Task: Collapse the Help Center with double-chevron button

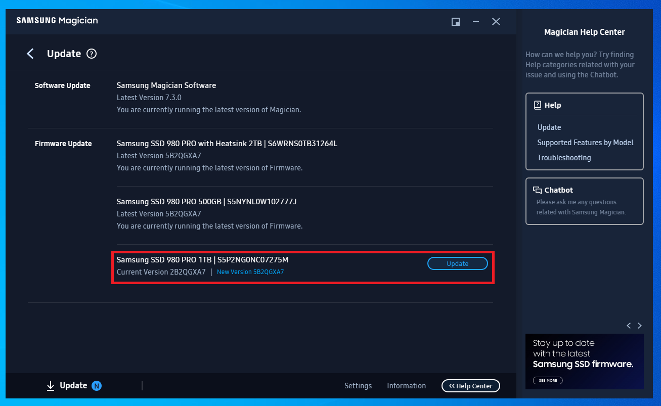Action: pyautogui.click(x=470, y=385)
